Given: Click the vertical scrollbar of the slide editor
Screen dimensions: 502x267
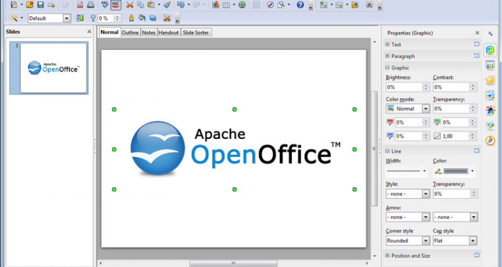Looking at the screenshot, I should click(374, 149).
